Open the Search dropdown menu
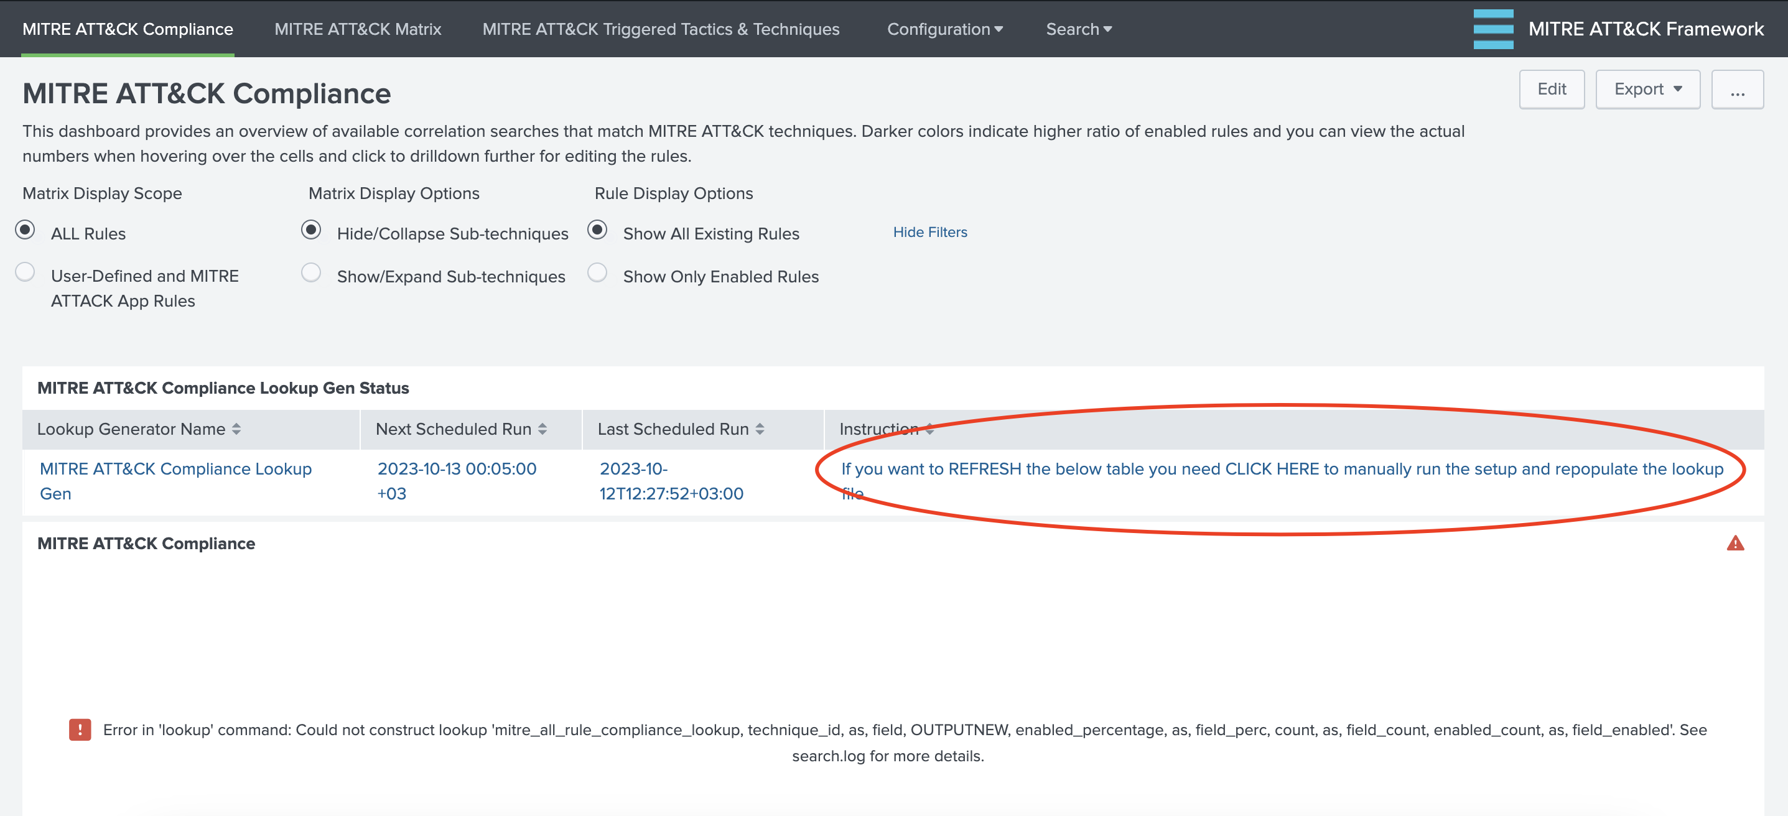The width and height of the screenshot is (1788, 816). [1078, 29]
